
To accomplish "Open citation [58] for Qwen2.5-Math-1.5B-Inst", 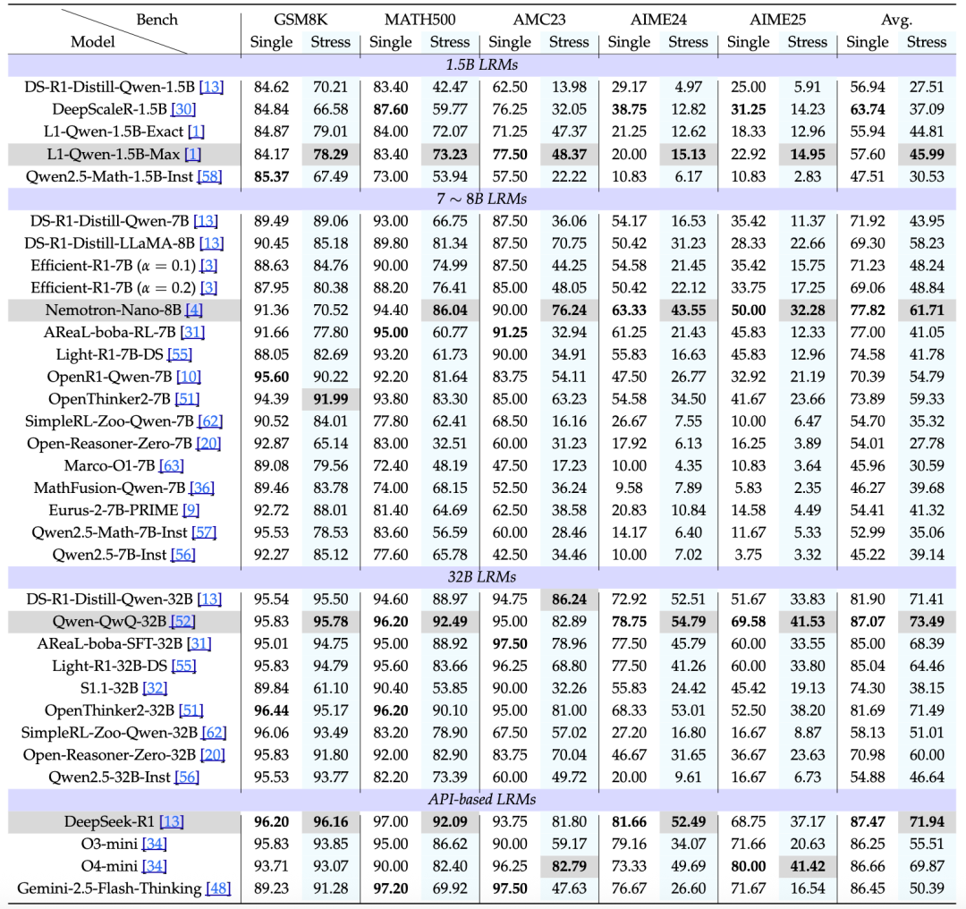I will point(208,176).
